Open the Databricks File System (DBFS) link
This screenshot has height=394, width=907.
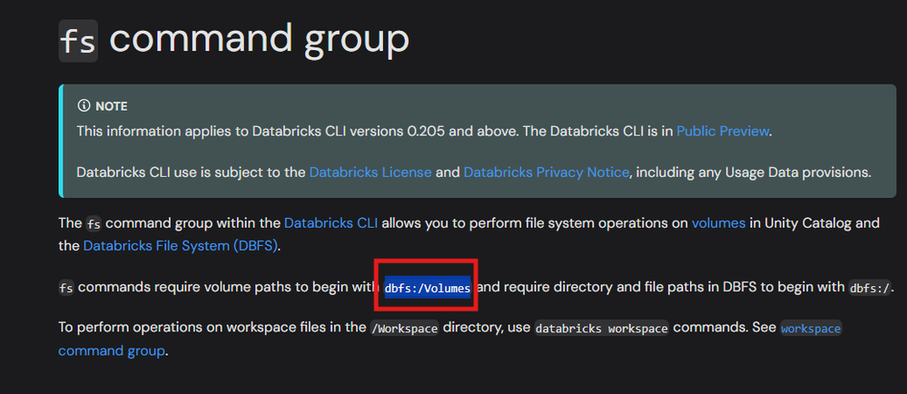(180, 245)
